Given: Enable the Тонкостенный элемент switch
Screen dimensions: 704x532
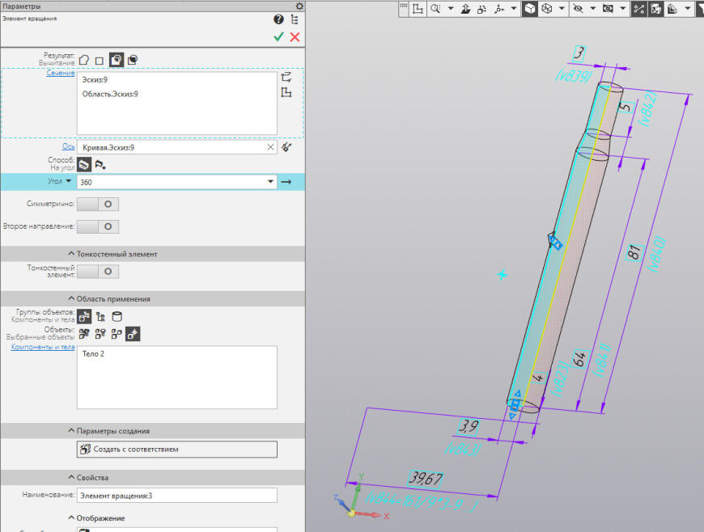Looking at the screenshot, I should tap(97, 272).
